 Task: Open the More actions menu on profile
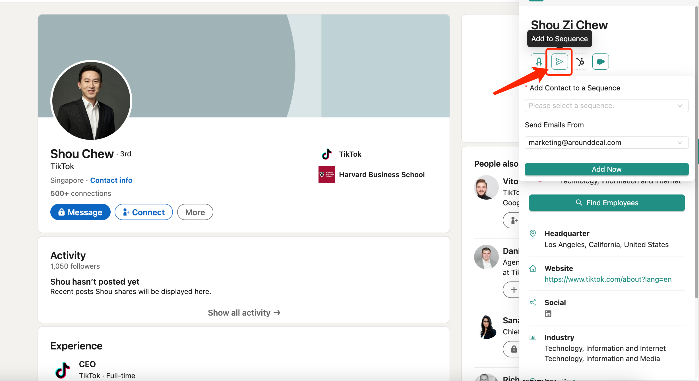195,212
